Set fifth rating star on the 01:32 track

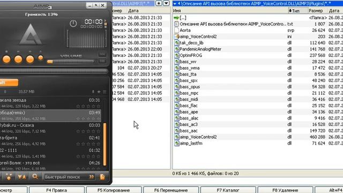pyautogui.click(x=99, y=157)
